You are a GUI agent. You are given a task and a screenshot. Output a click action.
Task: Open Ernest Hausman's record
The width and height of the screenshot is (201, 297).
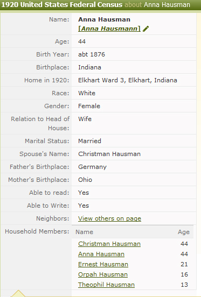click(103, 264)
